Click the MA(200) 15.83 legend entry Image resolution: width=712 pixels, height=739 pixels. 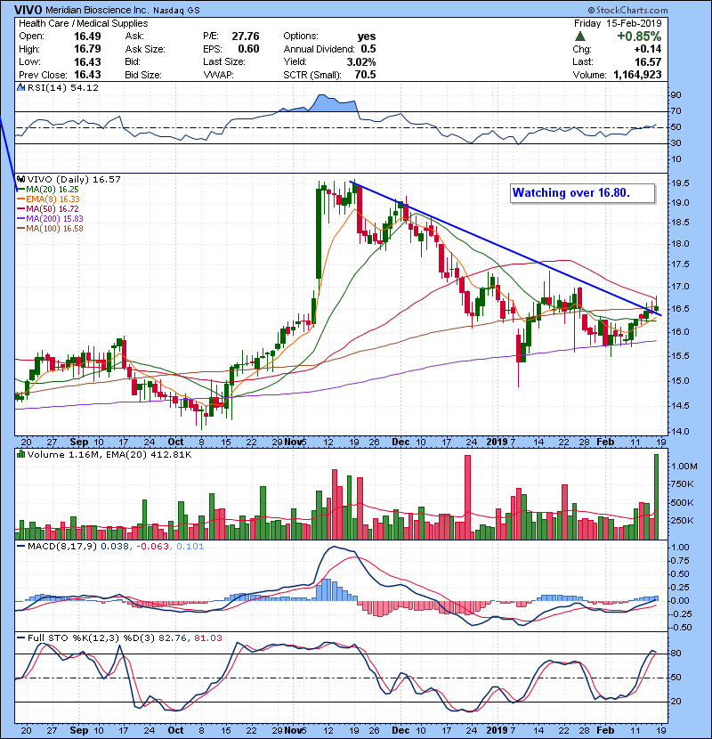50,219
